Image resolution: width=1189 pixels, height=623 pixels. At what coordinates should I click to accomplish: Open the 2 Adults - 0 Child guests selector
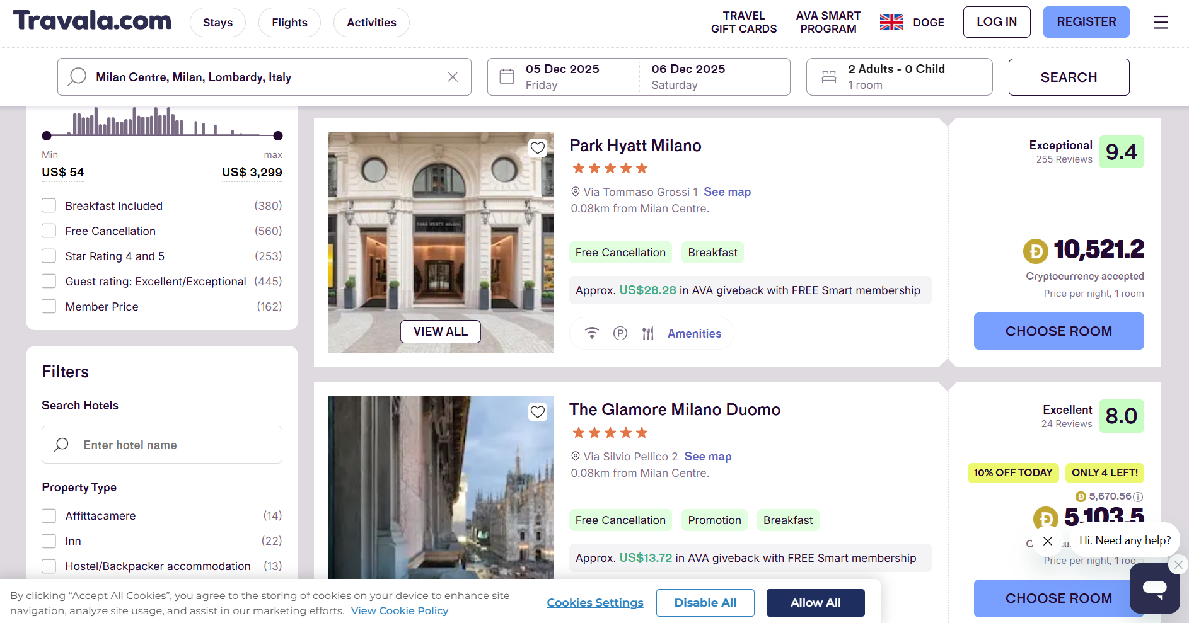point(899,77)
